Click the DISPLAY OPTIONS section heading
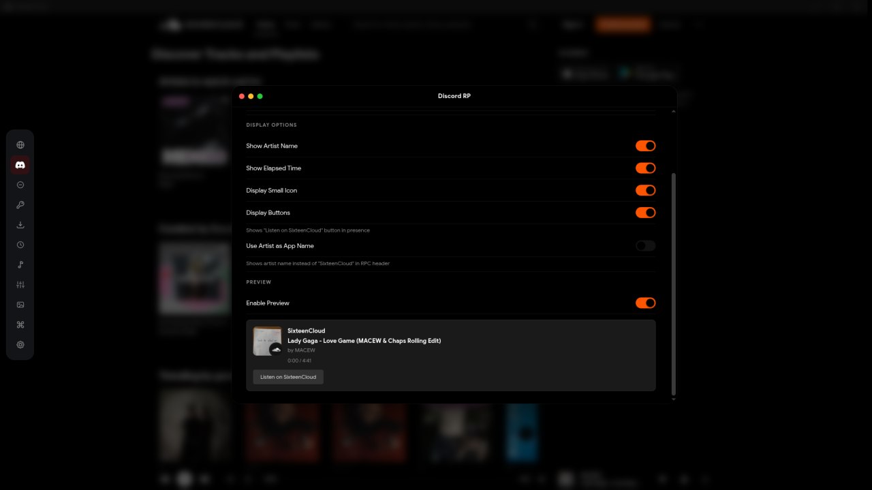This screenshot has height=490, width=872. coord(271,125)
